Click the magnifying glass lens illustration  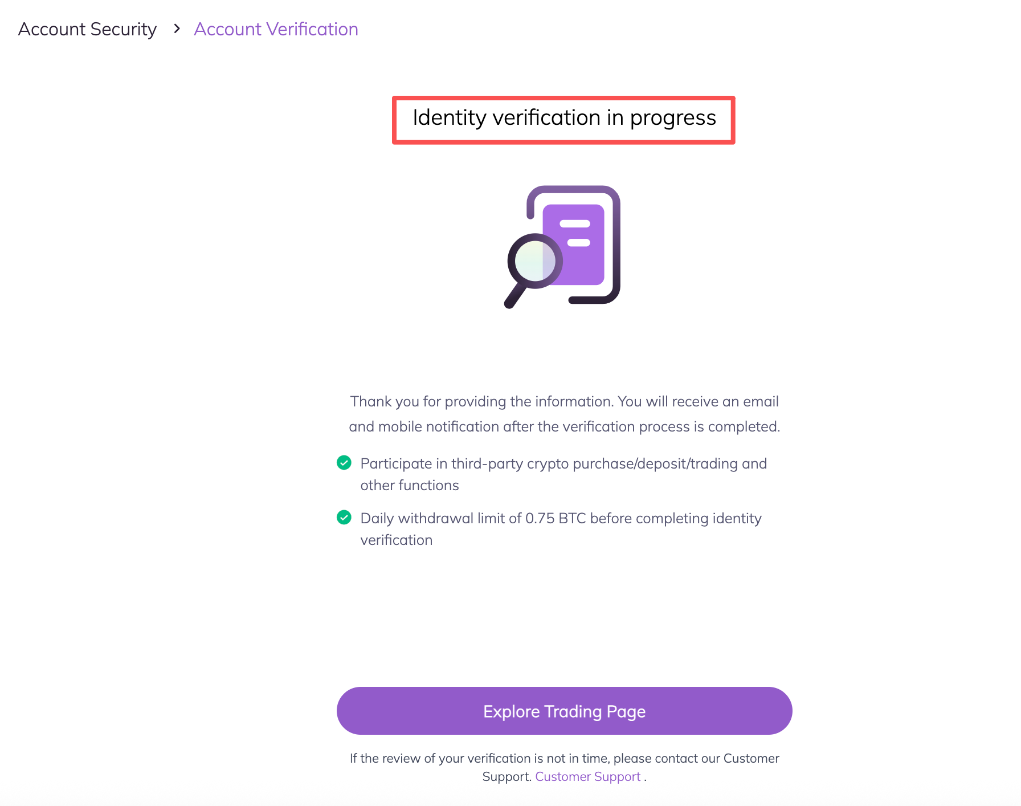point(534,262)
